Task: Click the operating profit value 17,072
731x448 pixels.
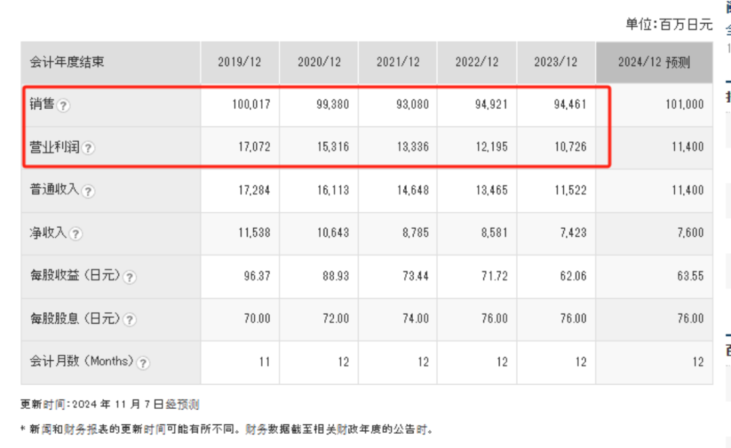Action: click(x=254, y=147)
